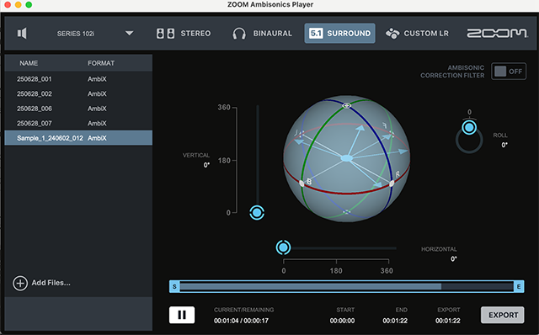Click the EXPORT button
The image size is (539, 335).
[503, 315]
